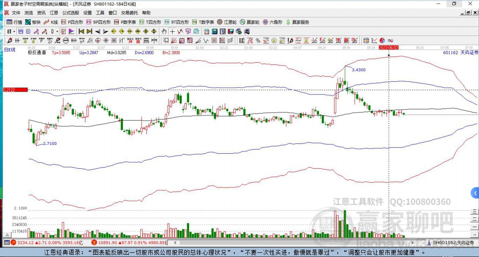Click the highlighted 2023-06-02 date marker
The width and height of the screenshot is (479, 257).
(x=389, y=48)
